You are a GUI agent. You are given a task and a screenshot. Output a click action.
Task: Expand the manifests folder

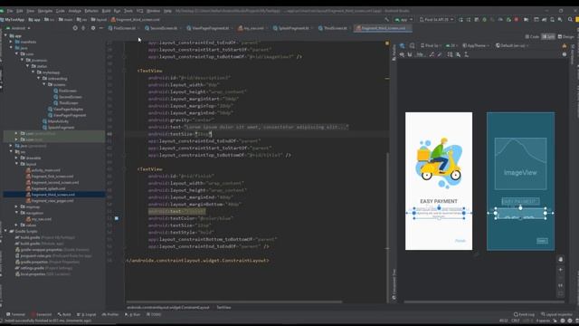pyautogui.click(x=11, y=42)
